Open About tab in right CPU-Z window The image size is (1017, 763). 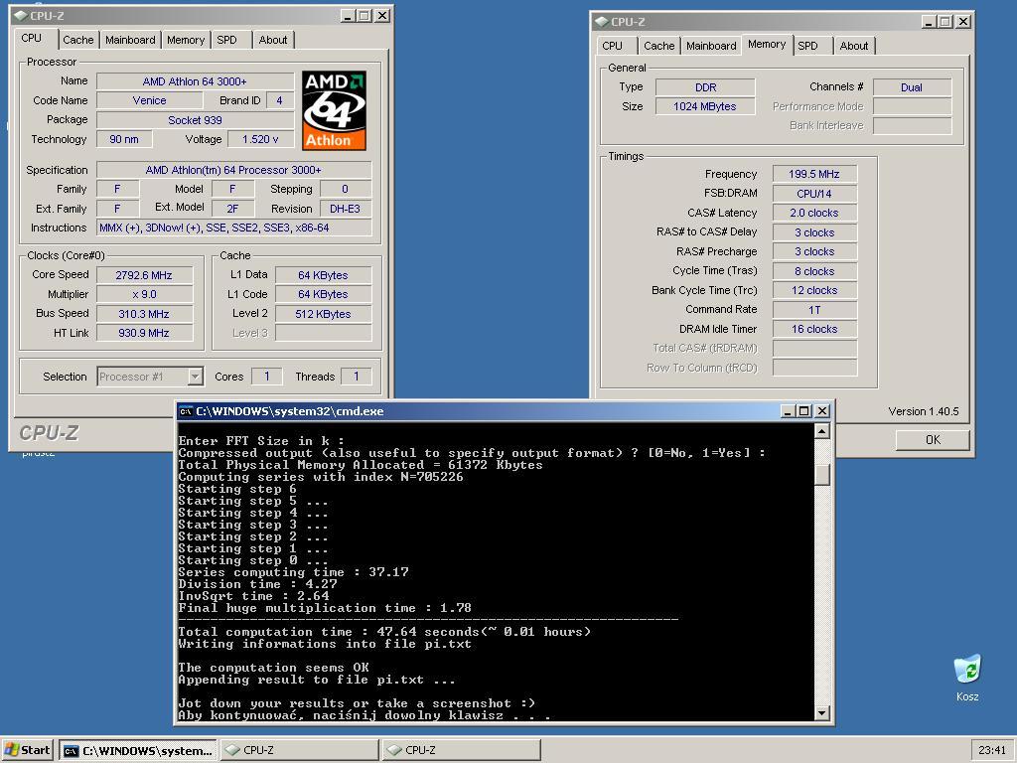click(853, 46)
